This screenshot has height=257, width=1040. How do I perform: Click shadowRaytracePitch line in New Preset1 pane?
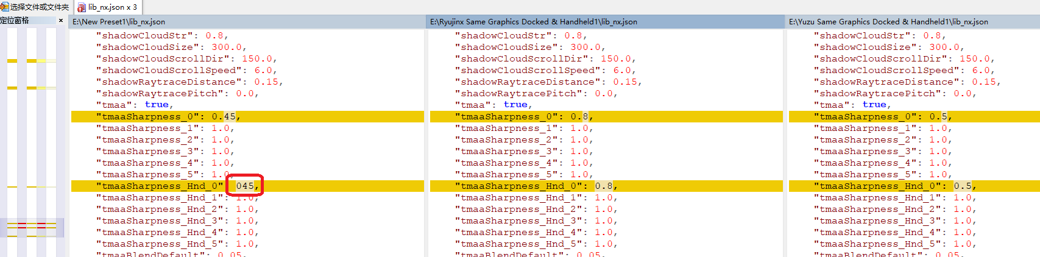pyautogui.click(x=177, y=93)
